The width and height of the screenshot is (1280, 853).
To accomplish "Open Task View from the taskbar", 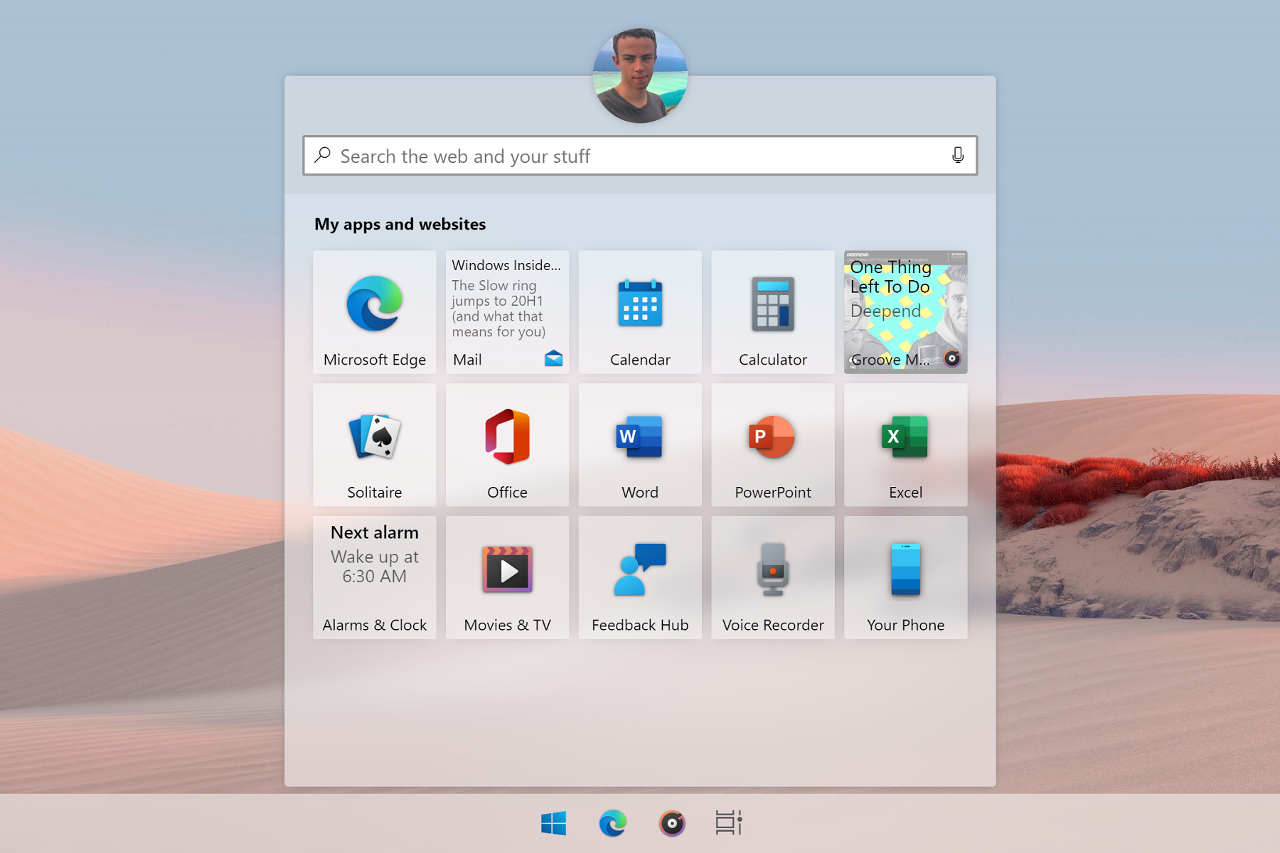I will pos(729,823).
